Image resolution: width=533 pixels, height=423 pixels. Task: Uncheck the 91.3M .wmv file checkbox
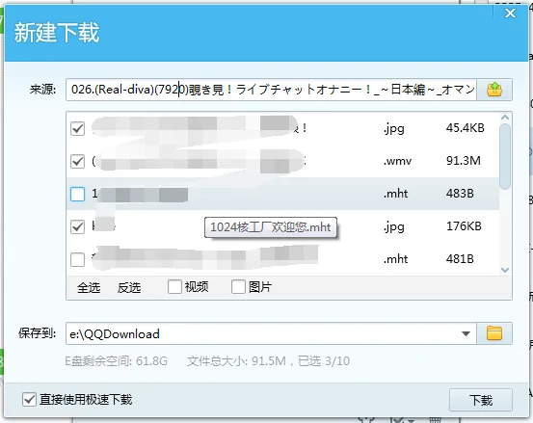click(77, 161)
